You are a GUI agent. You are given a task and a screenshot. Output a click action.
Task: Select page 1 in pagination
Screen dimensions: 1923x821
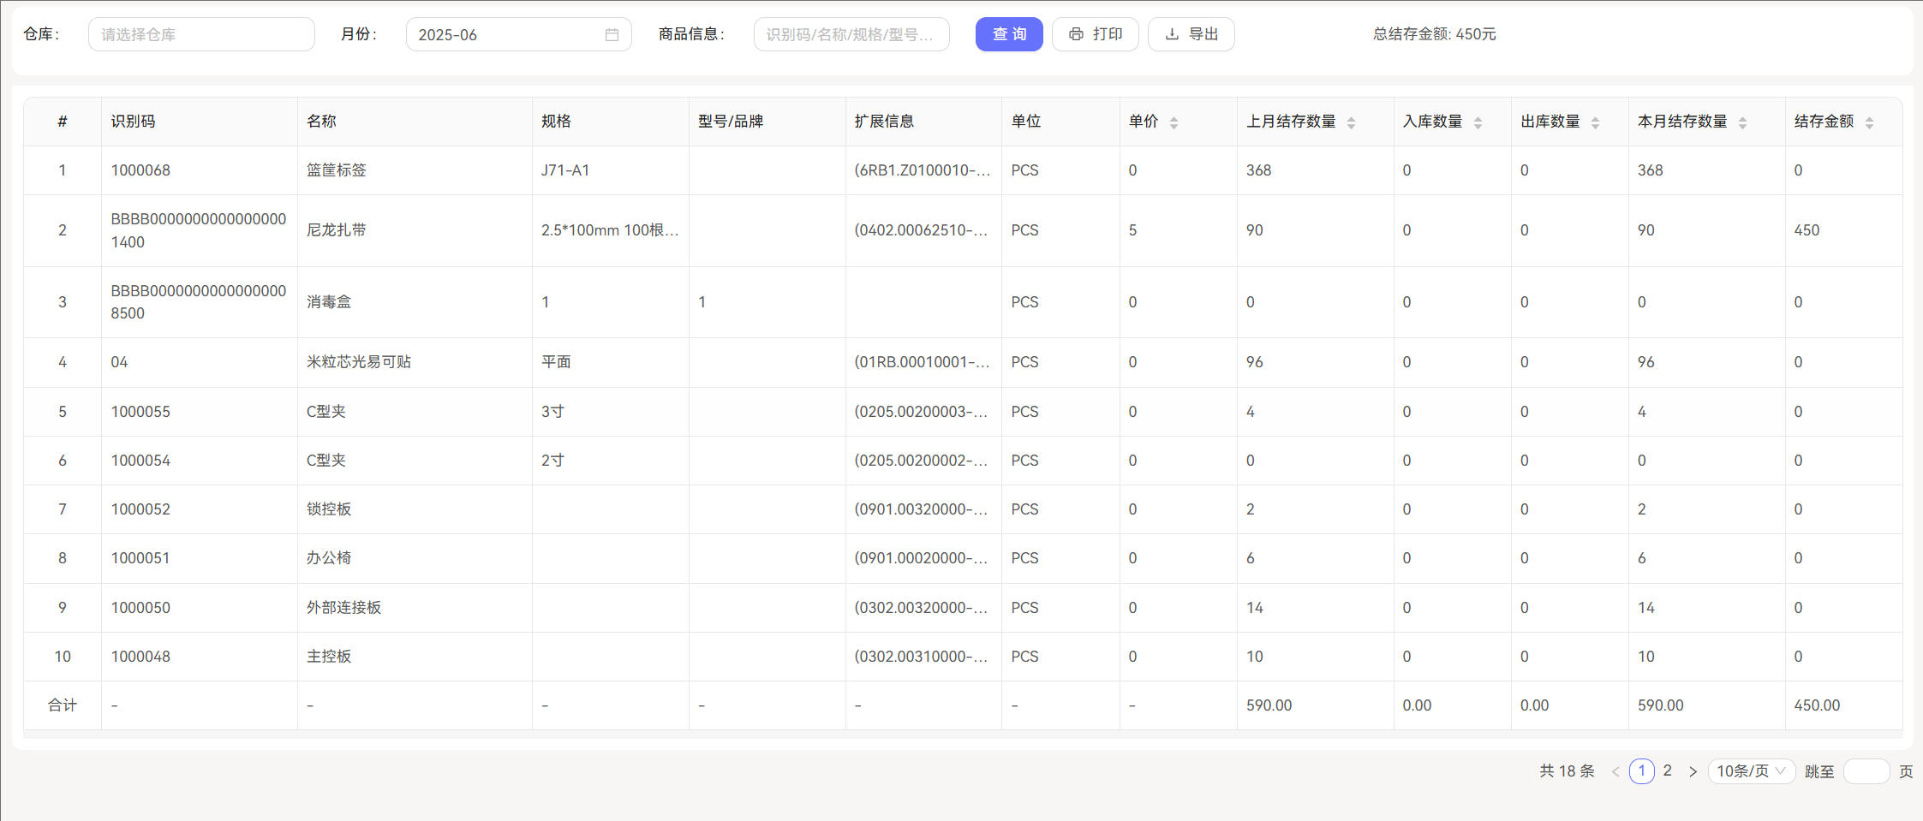click(x=1641, y=770)
